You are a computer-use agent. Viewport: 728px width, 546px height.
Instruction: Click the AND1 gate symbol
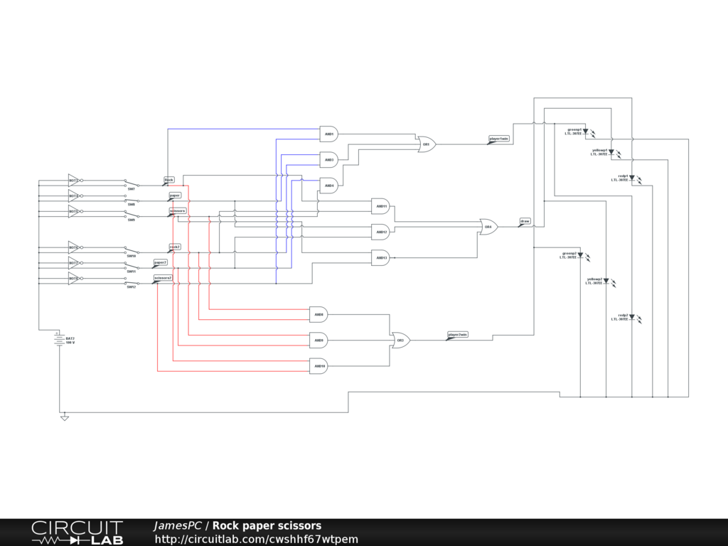(328, 134)
